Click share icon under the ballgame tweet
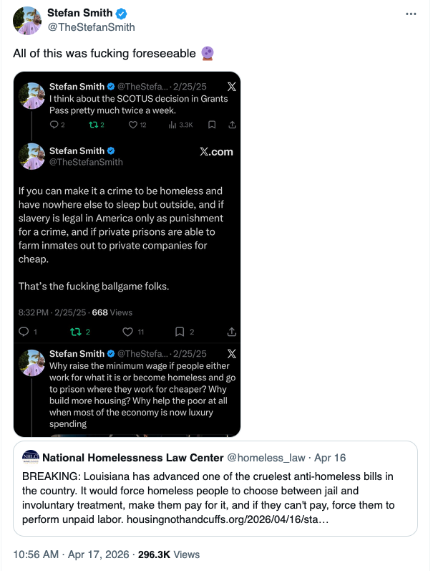433x571 pixels. (x=232, y=332)
